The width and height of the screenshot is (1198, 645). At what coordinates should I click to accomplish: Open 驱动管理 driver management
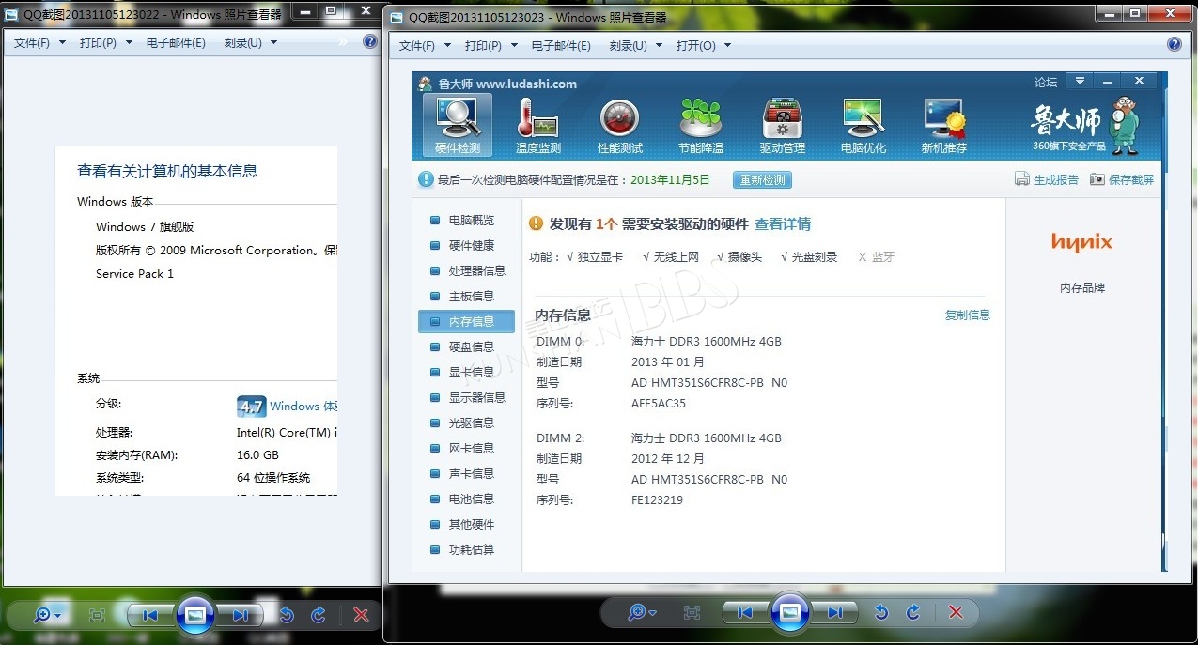coord(783,125)
